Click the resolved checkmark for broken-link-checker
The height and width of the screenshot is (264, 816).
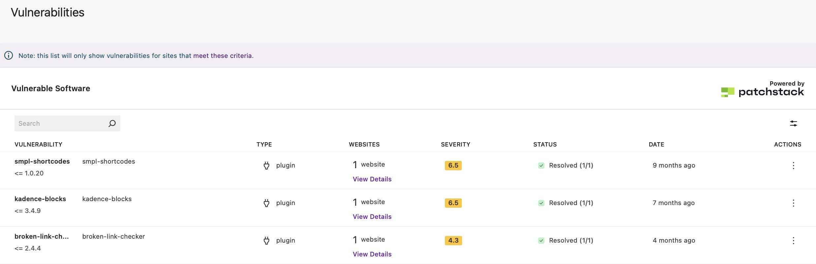click(541, 241)
